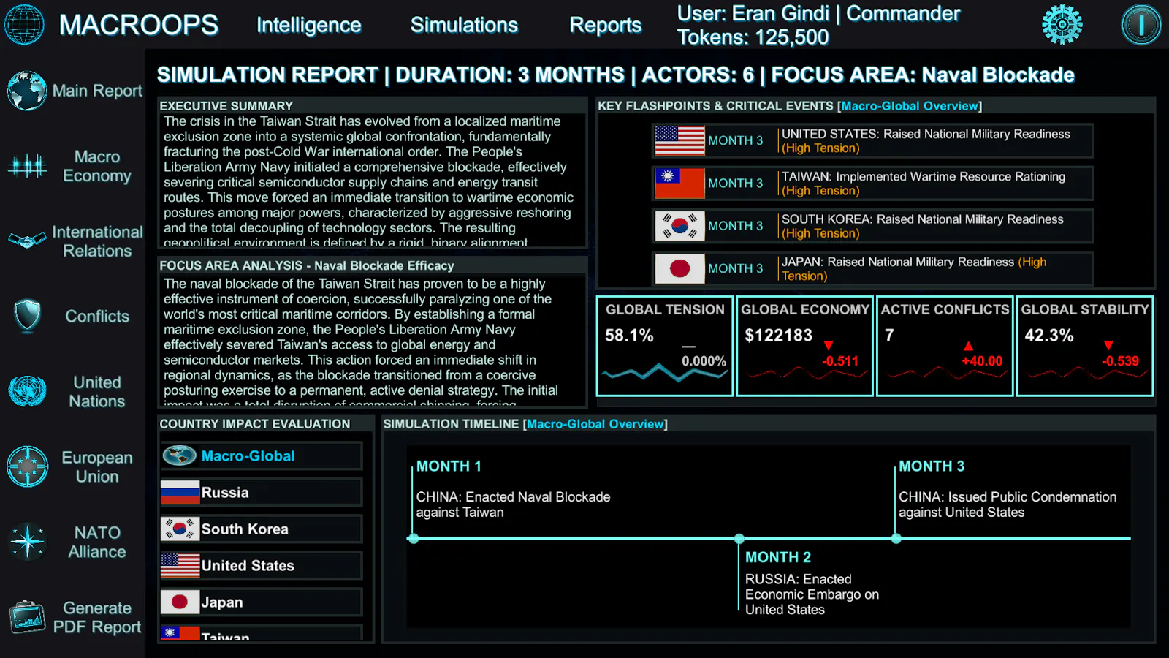Open the Conflicts section

[x=97, y=316]
